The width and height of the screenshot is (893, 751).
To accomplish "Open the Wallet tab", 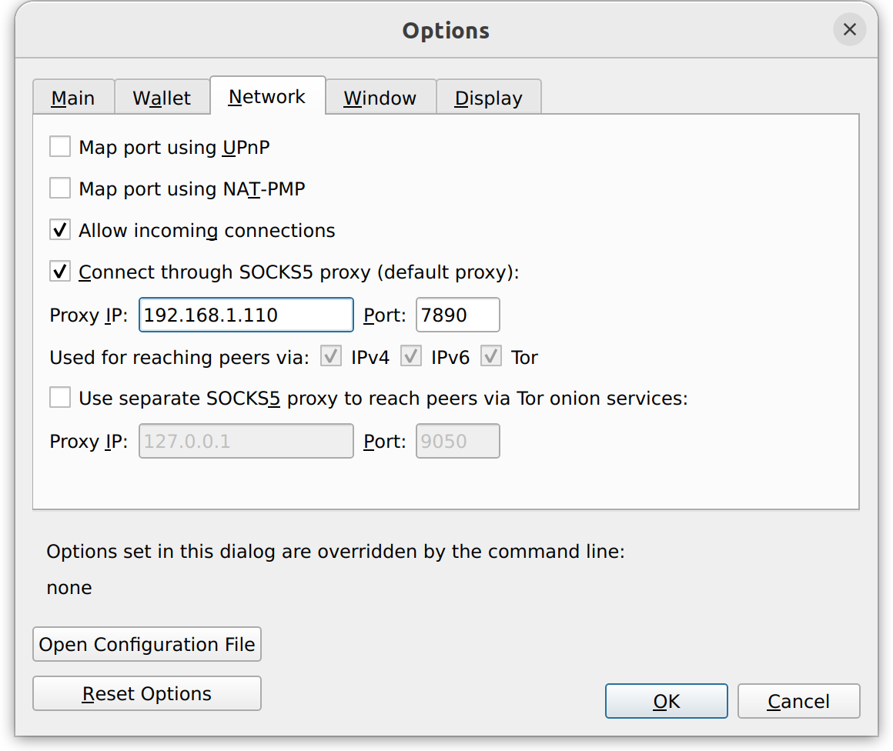I will coord(162,98).
